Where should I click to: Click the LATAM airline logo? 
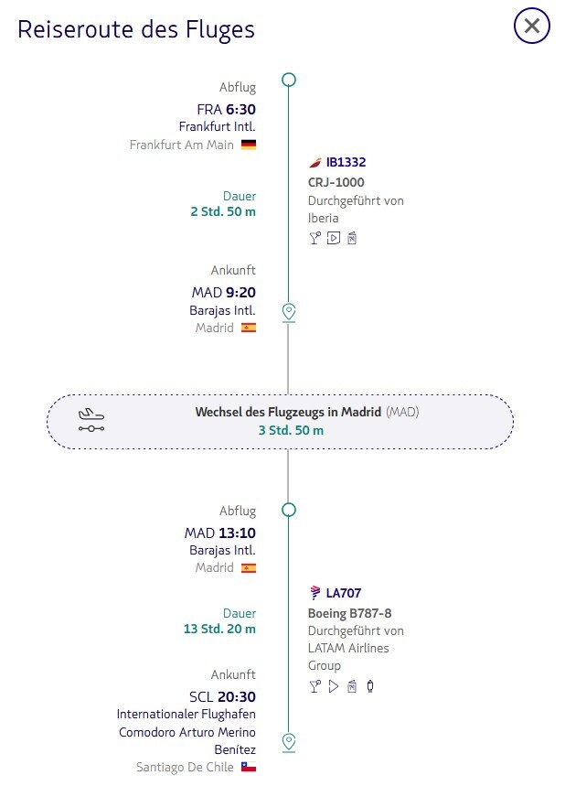tap(315, 593)
